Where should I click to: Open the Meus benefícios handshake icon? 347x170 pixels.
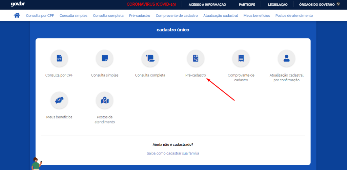click(59, 100)
